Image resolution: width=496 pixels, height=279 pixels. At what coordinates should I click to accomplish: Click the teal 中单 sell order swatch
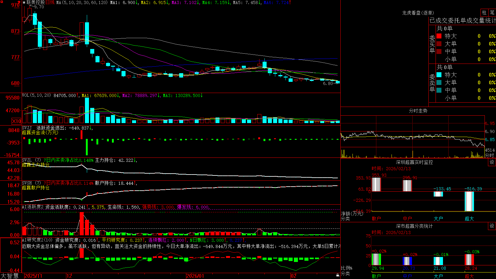tap(439, 90)
